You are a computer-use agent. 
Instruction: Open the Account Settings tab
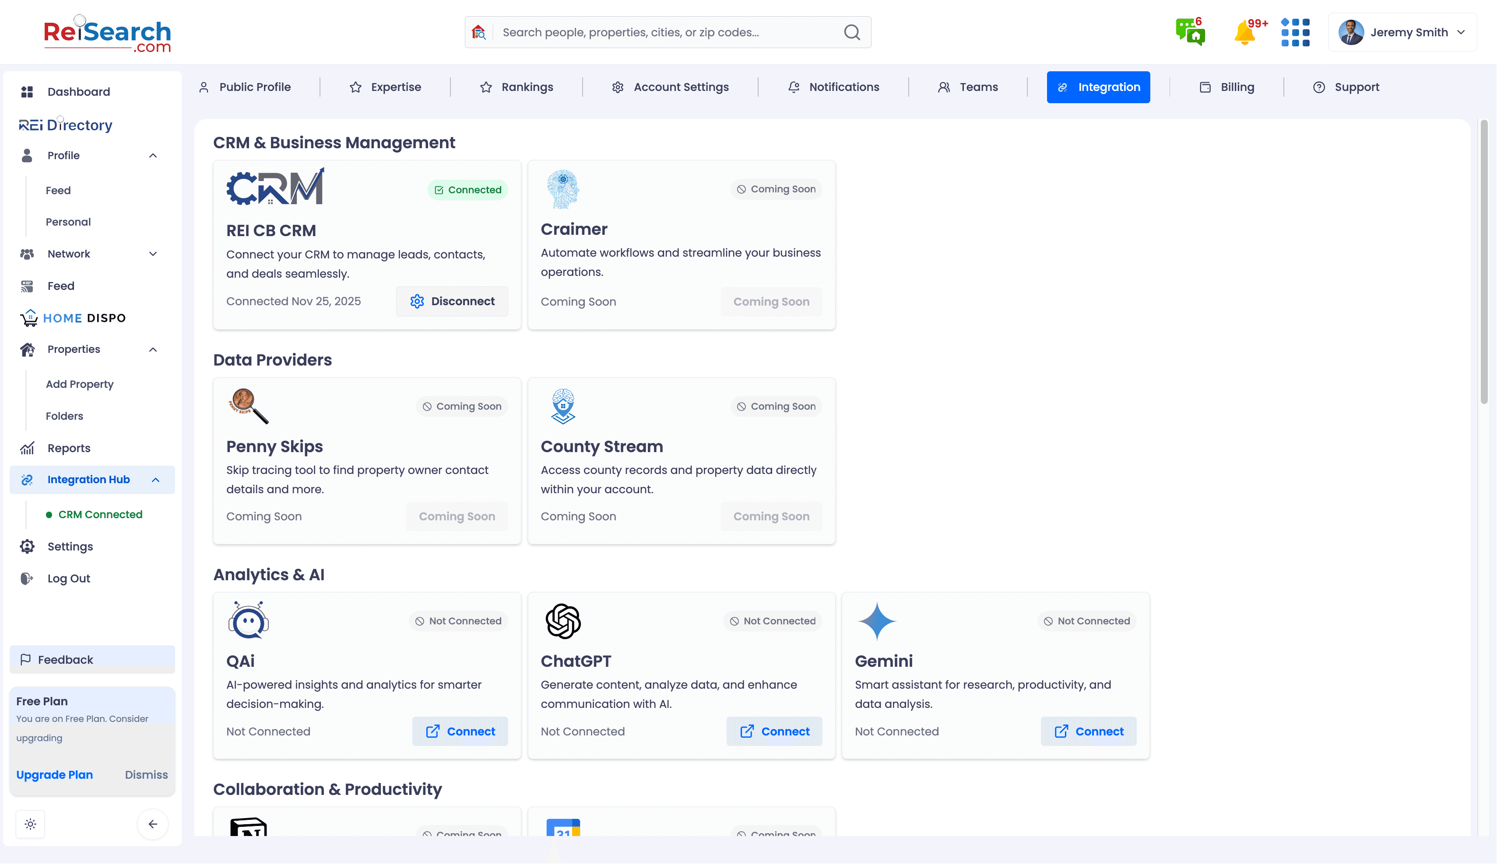coord(670,87)
